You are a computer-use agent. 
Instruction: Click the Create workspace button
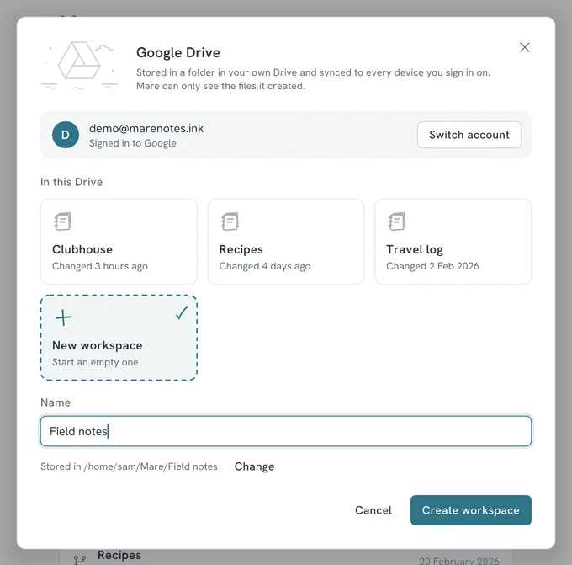[x=470, y=510]
